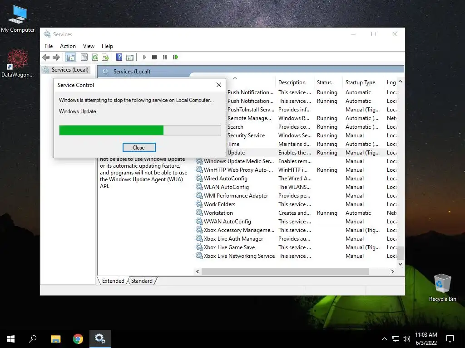Open the volume speaker tray icon
Screen dimensions: 465x348
(x=406, y=339)
